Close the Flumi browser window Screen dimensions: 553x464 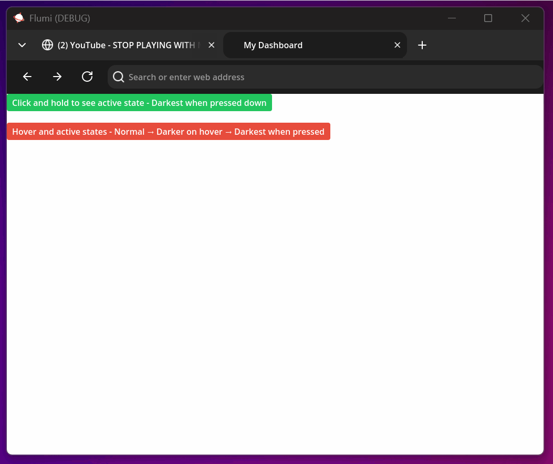pyautogui.click(x=525, y=18)
